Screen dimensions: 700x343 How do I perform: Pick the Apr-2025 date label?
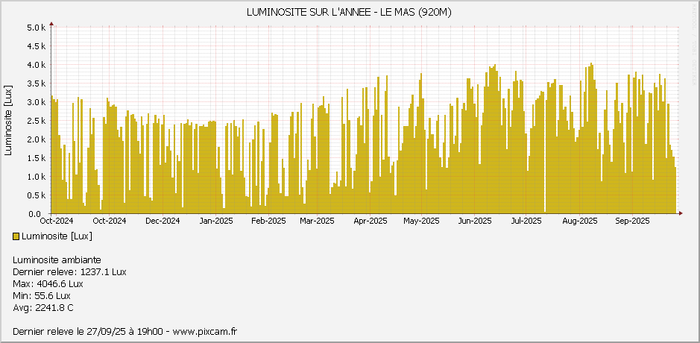click(370, 221)
